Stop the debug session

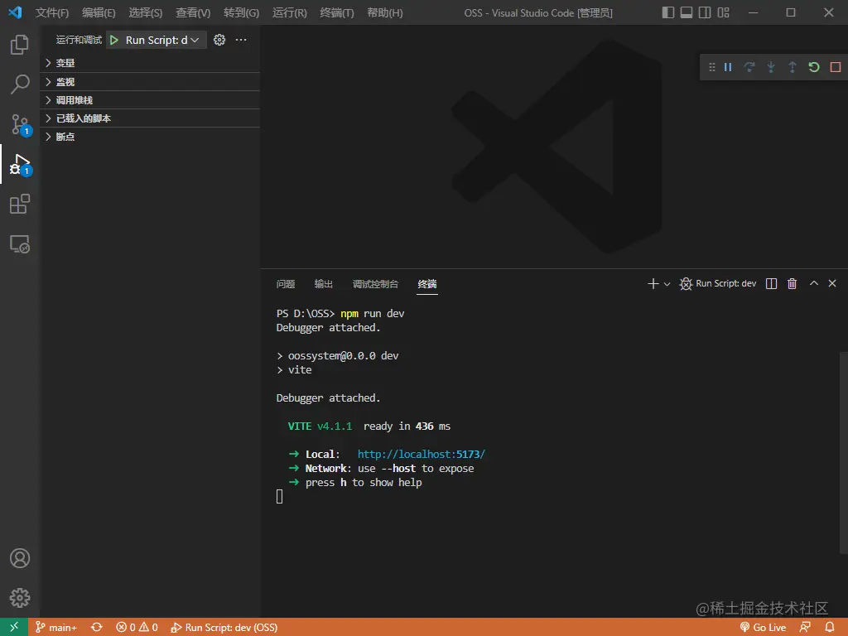click(x=836, y=67)
